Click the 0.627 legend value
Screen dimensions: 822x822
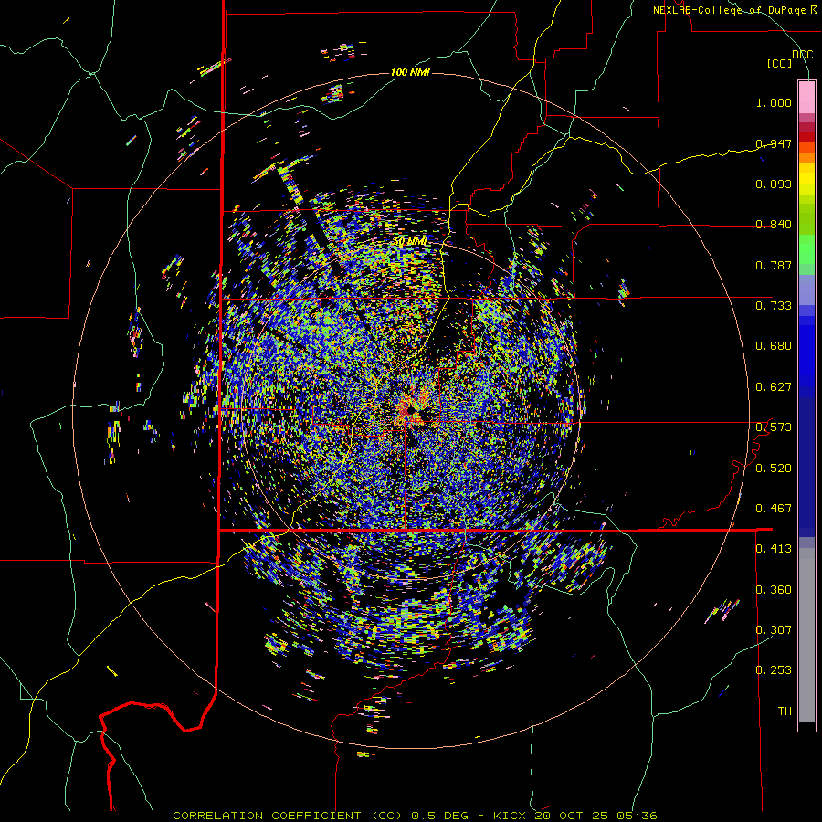pyautogui.click(x=774, y=387)
